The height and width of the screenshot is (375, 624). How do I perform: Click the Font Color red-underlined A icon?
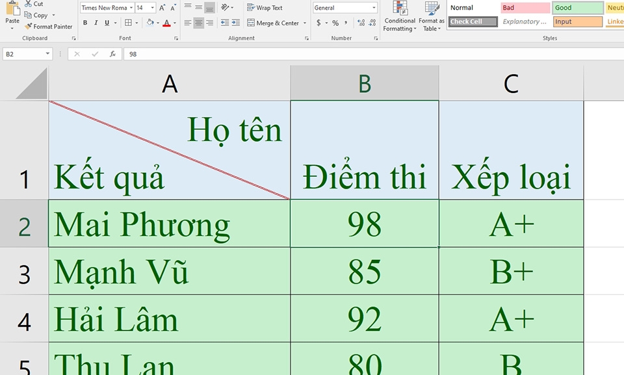(166, 23)
